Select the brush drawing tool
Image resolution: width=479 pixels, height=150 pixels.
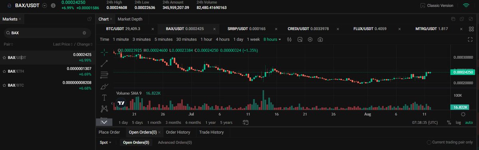click(x=104, y=86)
